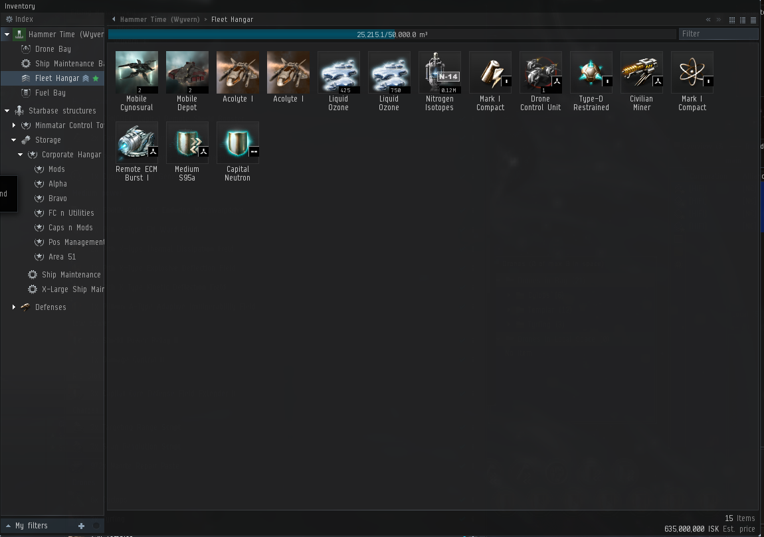Open the X-Large Ship Maintenance array
Screen dimensions: 764x537
pos(66,289)
